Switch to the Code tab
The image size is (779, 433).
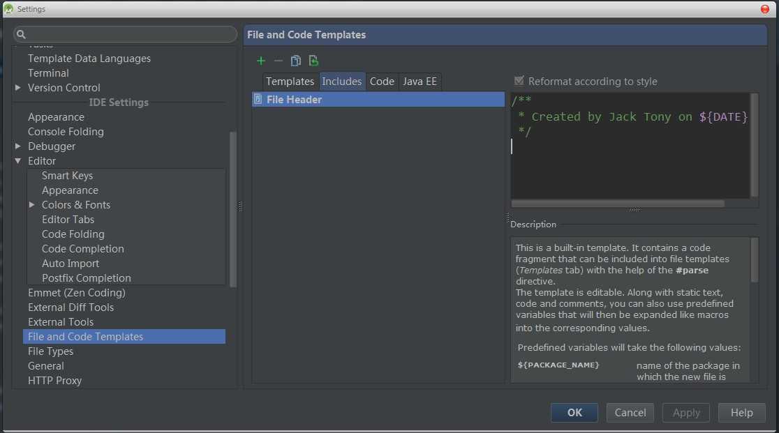pos(382,82)
